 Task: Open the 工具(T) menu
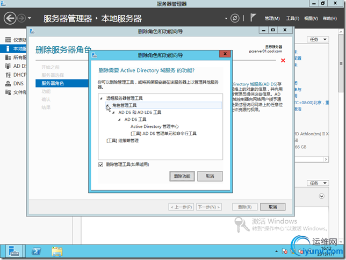click(293, 19)
